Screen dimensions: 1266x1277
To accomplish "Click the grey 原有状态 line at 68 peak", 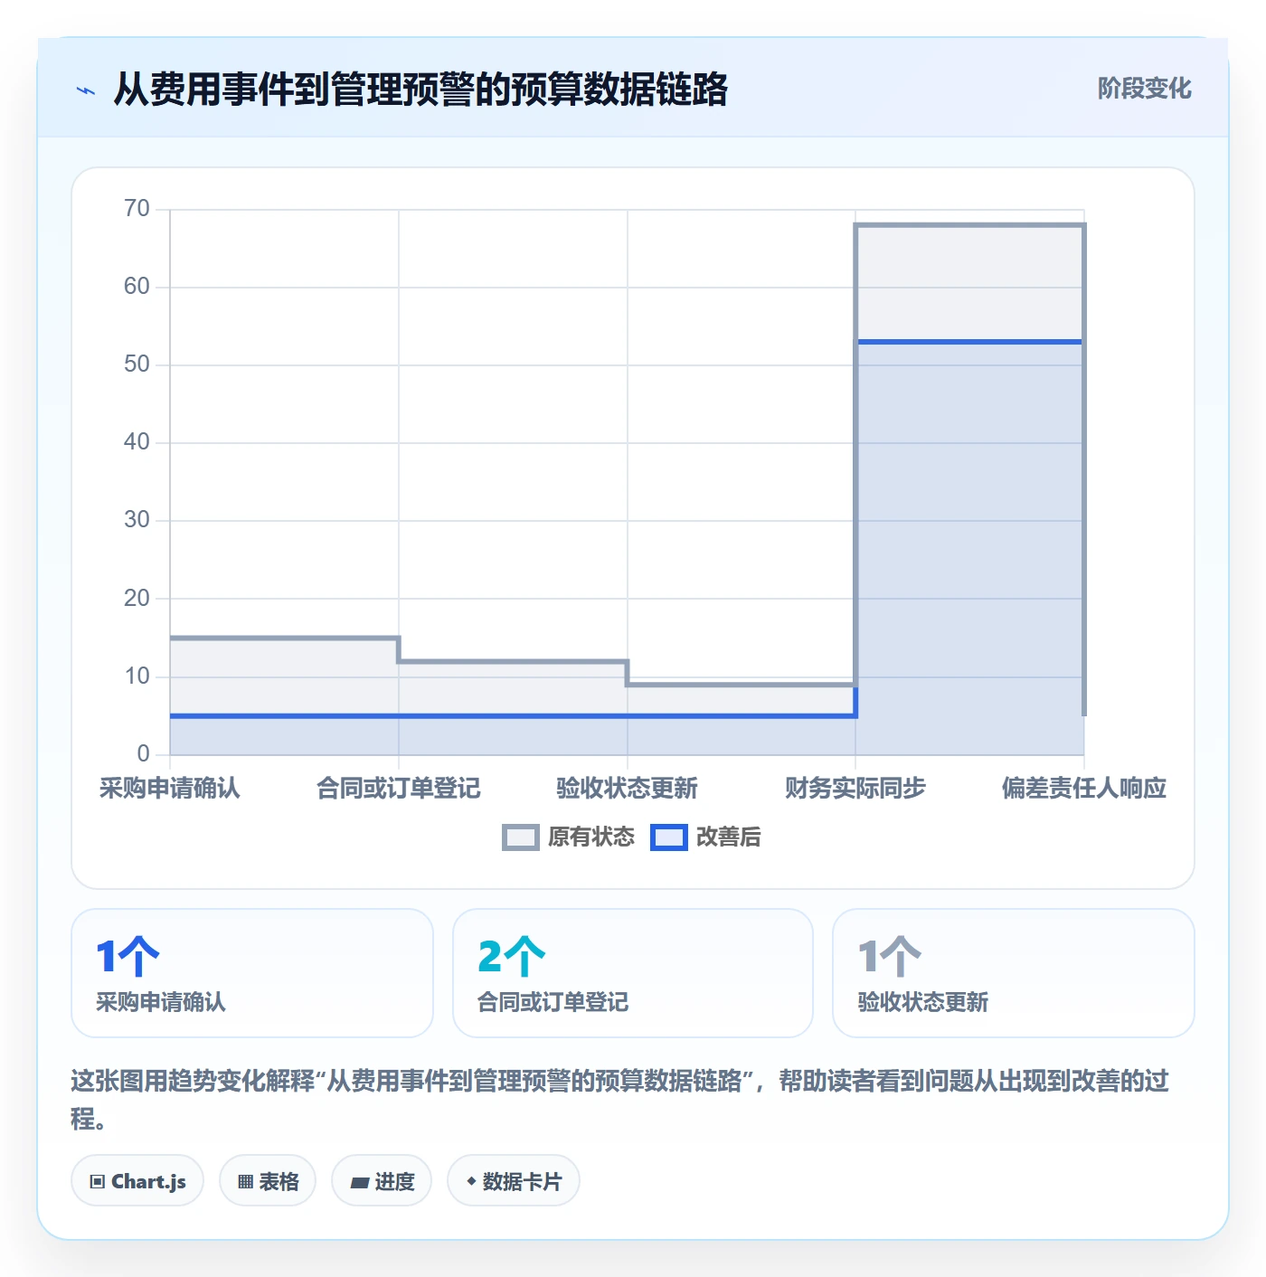I will point(969,225).
